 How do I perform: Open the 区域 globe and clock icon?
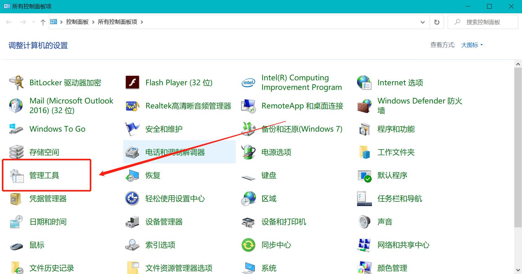pyautogui.click(x=248, y=199)
